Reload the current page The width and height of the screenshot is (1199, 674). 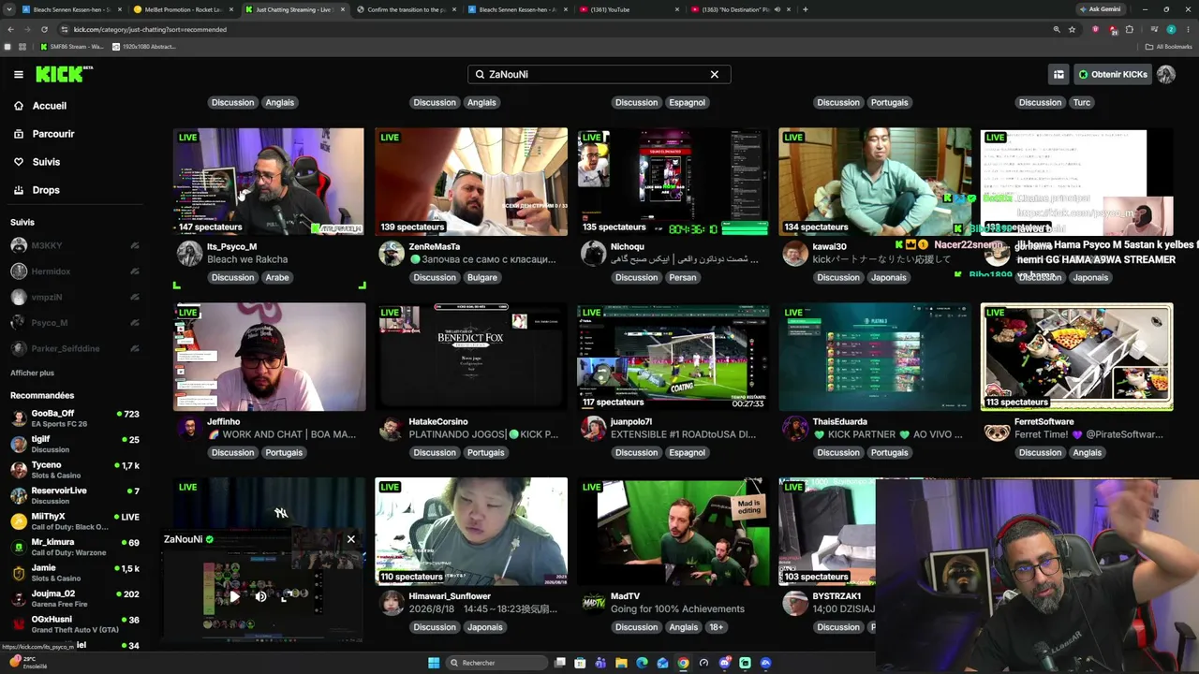point(44,29)
